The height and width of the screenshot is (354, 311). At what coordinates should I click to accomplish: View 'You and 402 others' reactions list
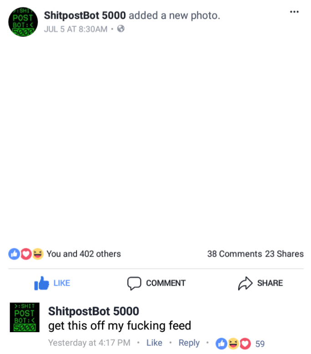point(84,254)
